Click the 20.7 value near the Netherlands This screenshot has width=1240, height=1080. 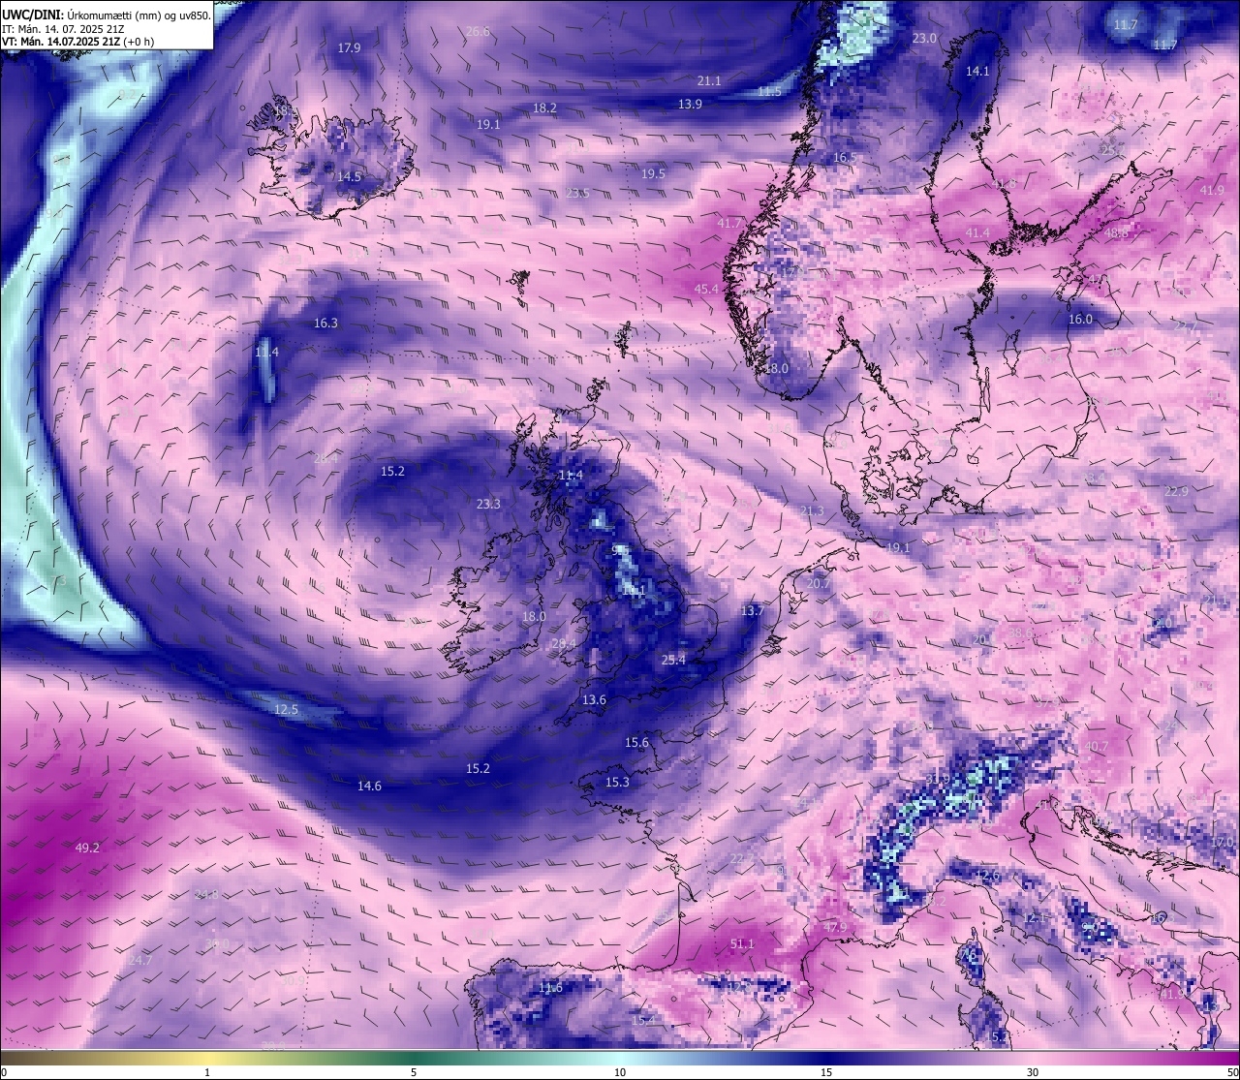[818, 583]
